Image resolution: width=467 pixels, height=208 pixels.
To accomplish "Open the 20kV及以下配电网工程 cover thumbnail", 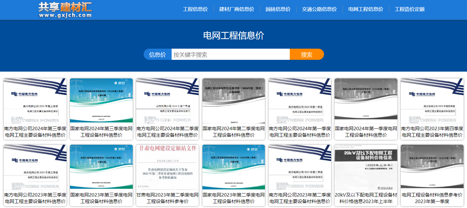I will 366,167.
